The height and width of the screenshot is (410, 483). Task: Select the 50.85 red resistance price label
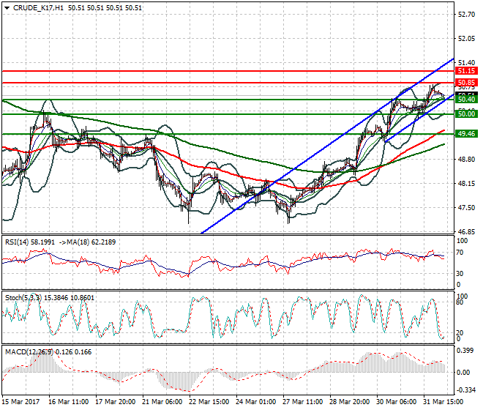(466, 83)
